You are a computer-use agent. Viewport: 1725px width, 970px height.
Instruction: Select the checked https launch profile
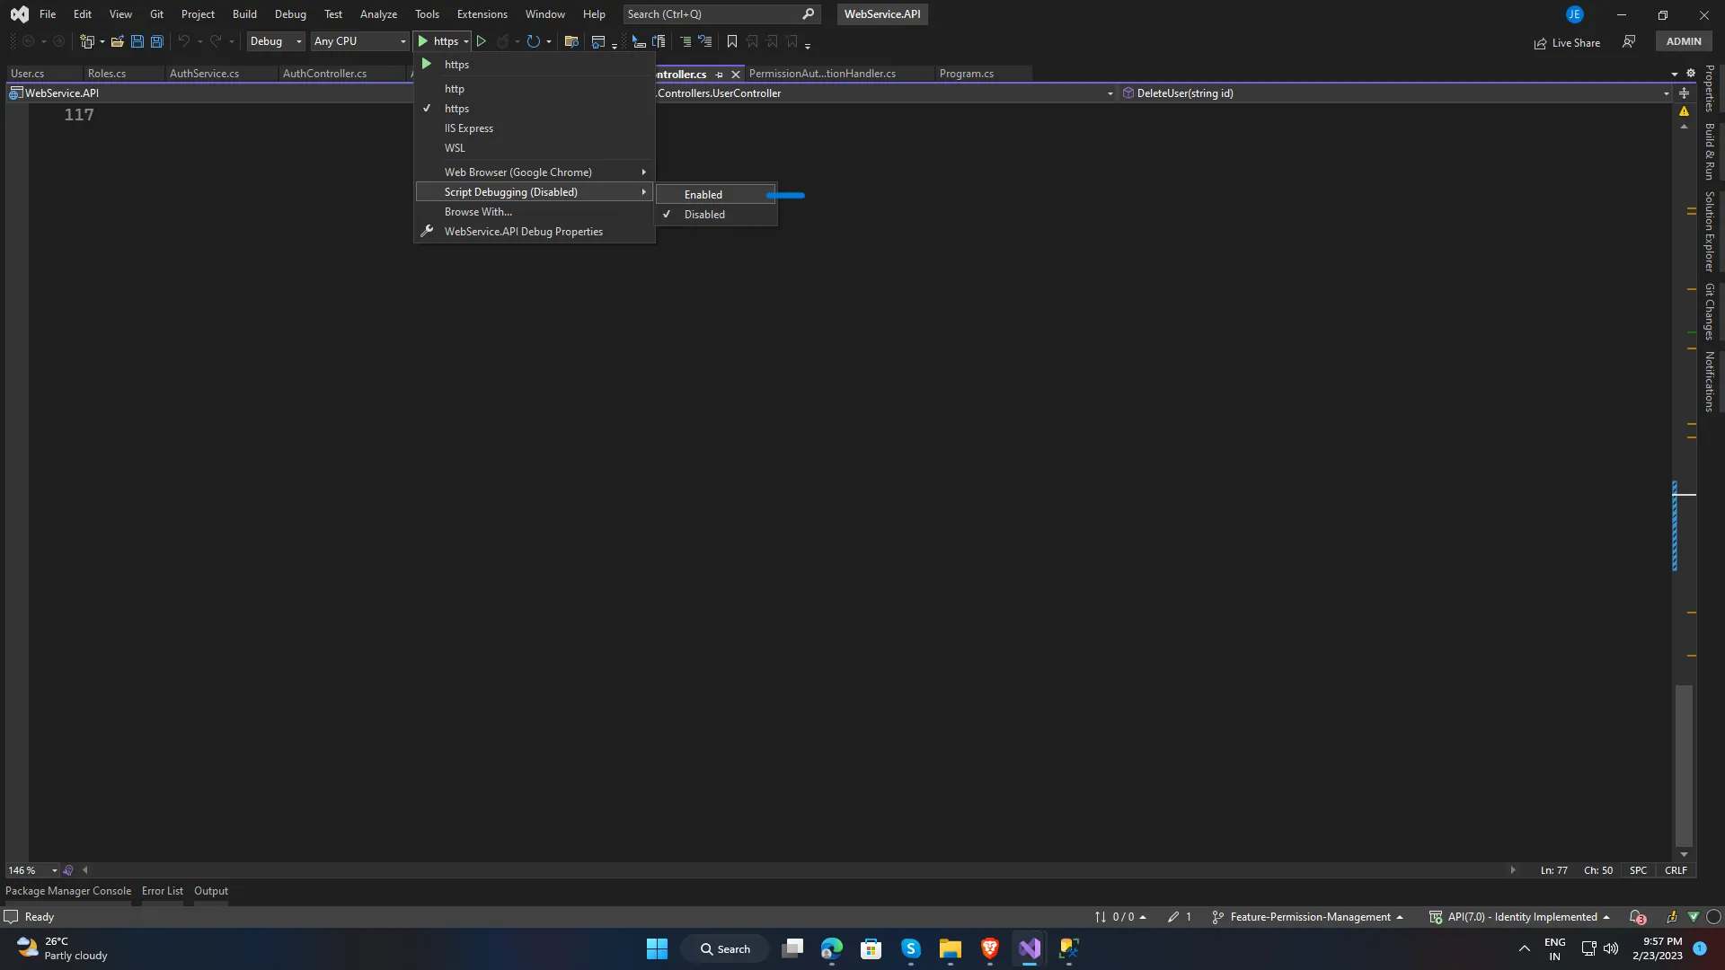tap(456, 109)
